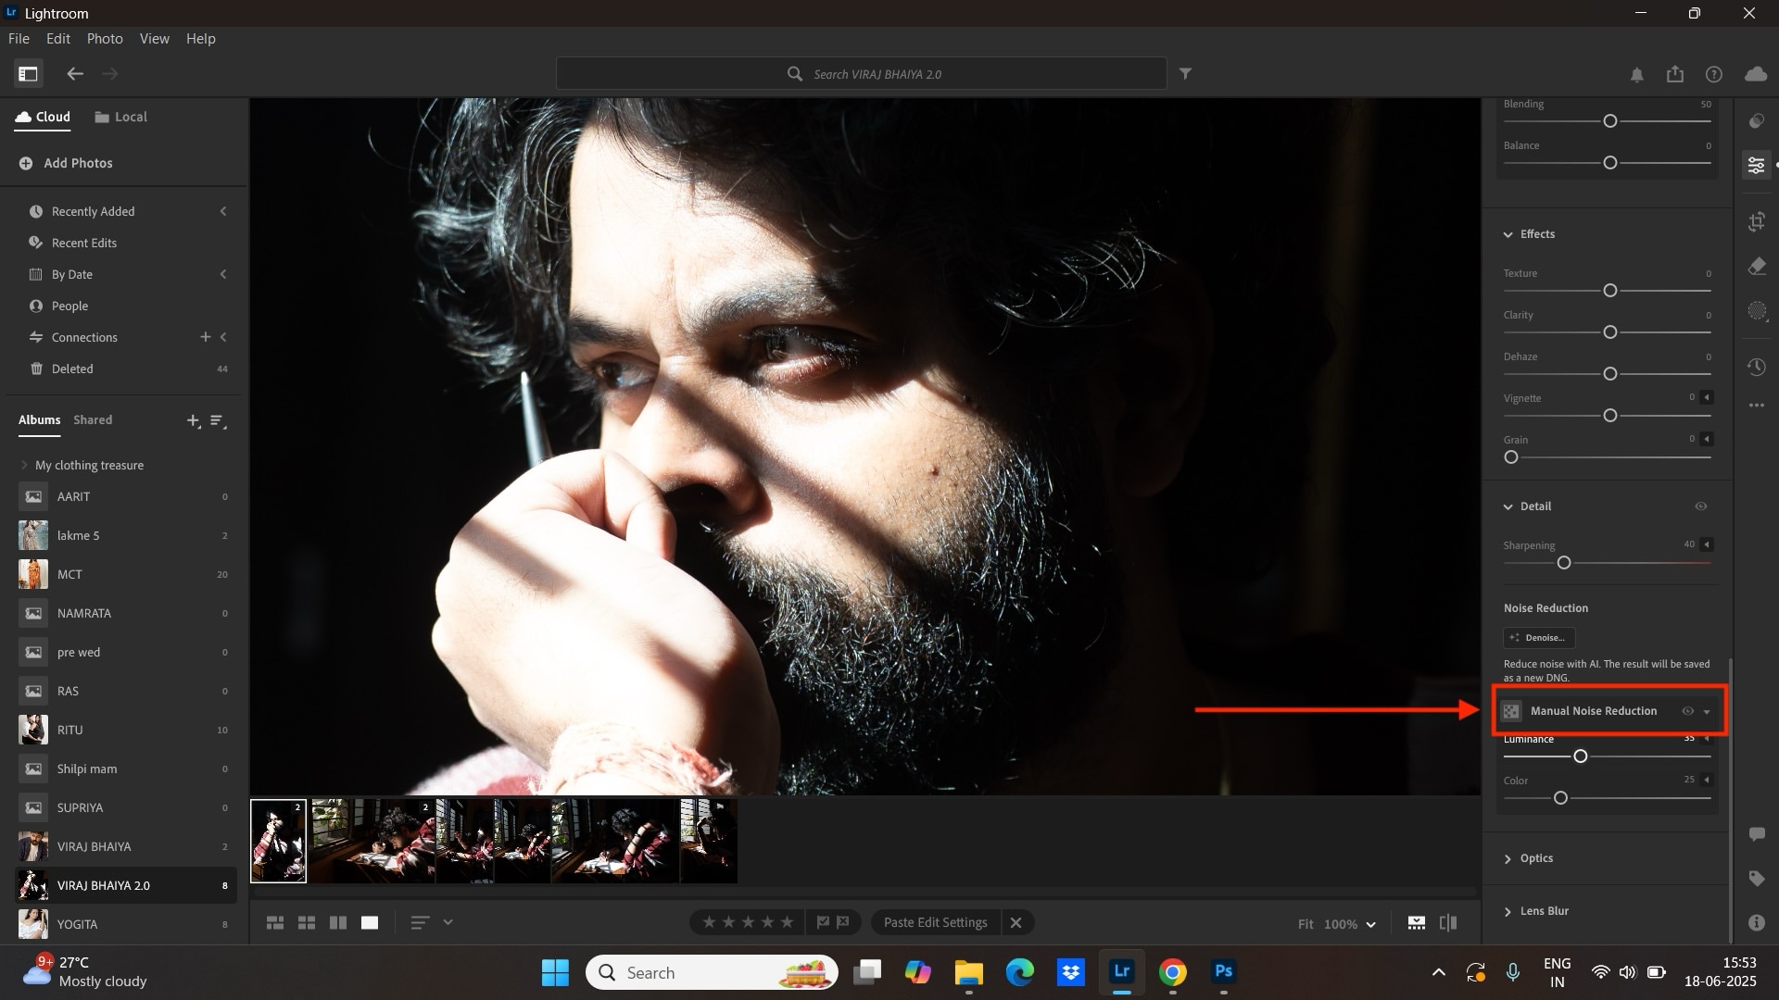
Task: Open the View menu
Action: pyautogui.click(x=155, y=39)
